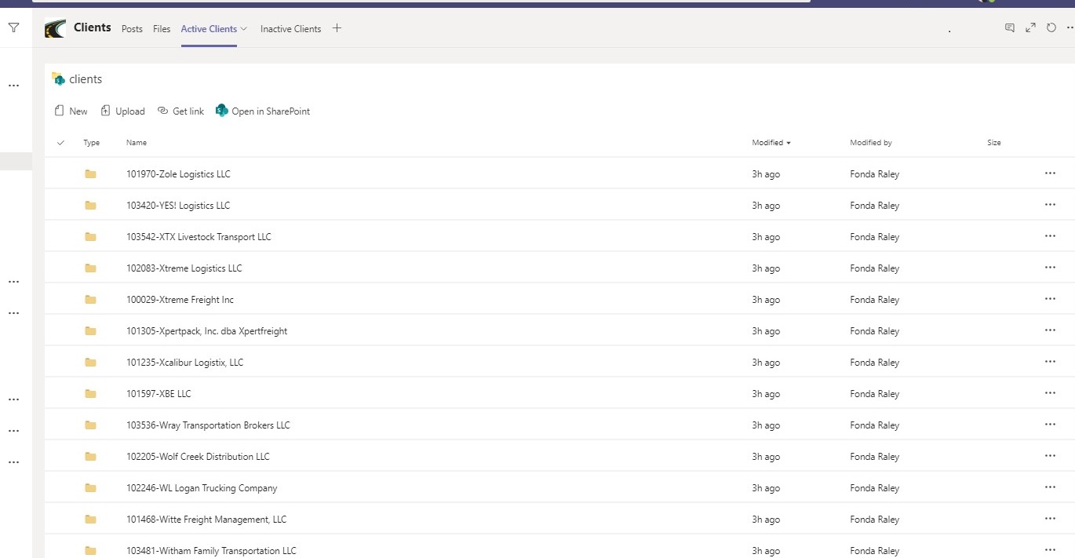Click the Clients team road logo
The image size is (1075, 558).
click(55, 27)
